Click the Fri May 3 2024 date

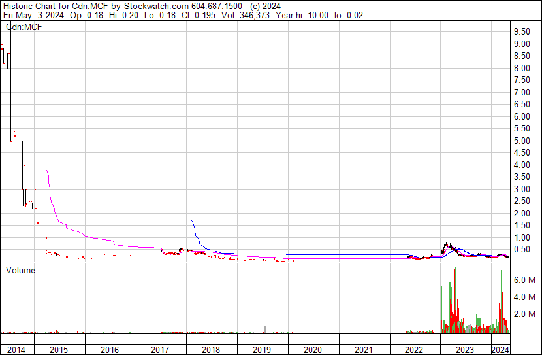[33, 15]
